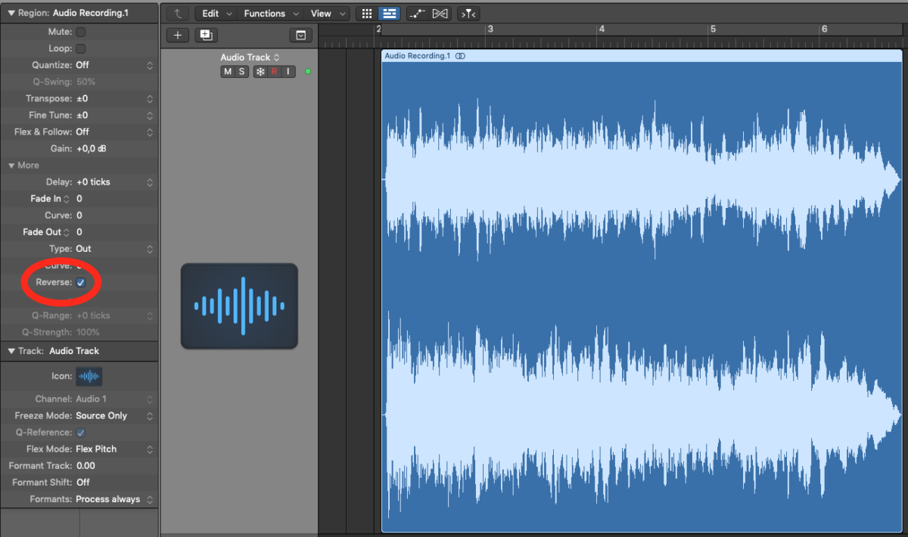Click the Q-Range +0 ticks value
Screen dimensions: 908x537
point(93,315)
